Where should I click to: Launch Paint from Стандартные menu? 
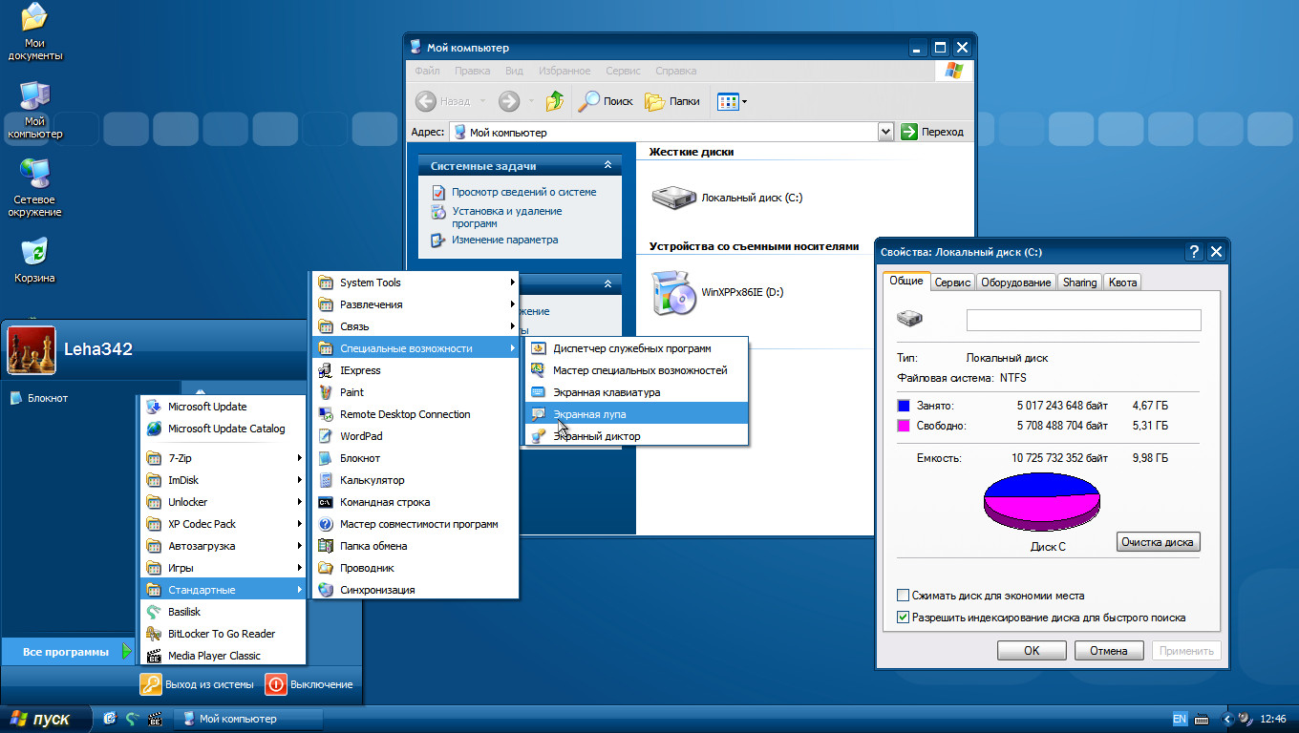[x=415, y=392]
